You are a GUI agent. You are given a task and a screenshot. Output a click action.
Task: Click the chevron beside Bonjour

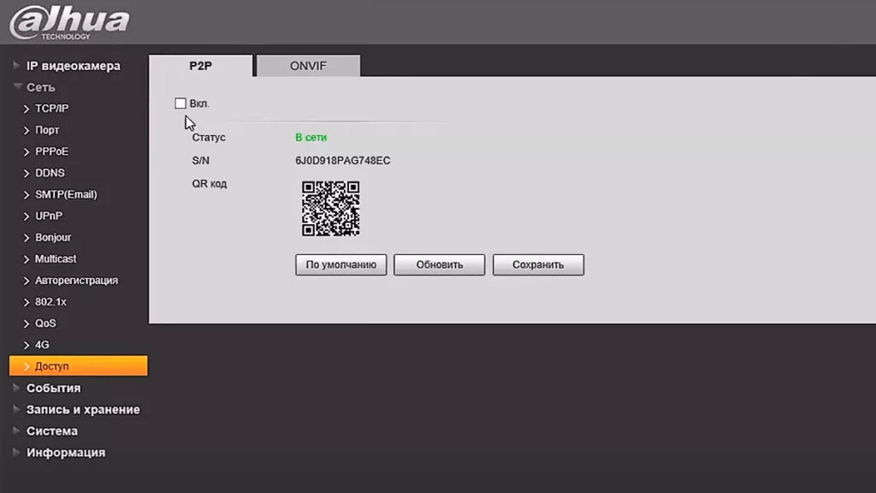tap(27, 238)
